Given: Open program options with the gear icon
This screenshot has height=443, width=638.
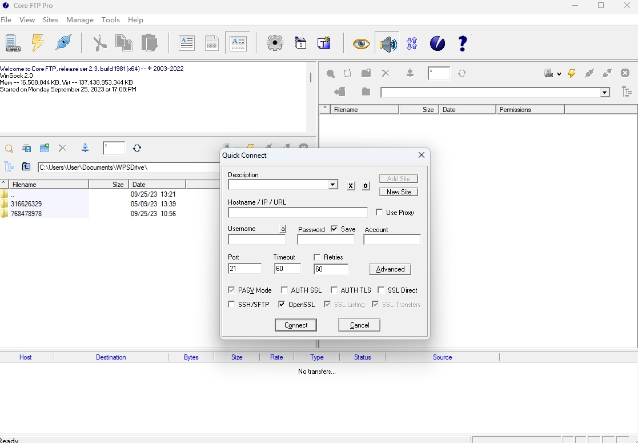Looking at the screenshot, I should 275,43.
